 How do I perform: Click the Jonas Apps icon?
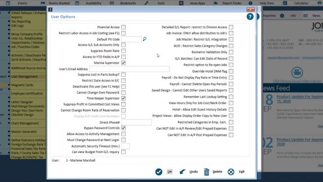click(x=181, y=3)
